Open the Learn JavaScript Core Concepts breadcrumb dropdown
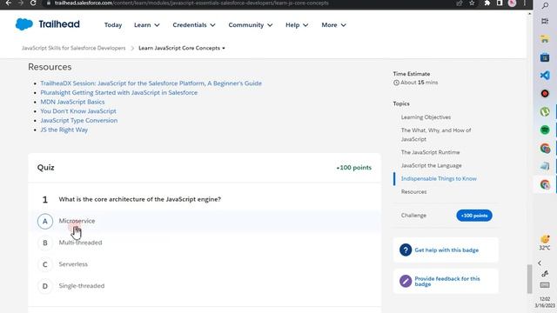The width and height of the screenshot is (557, 313). click(182, 48)
